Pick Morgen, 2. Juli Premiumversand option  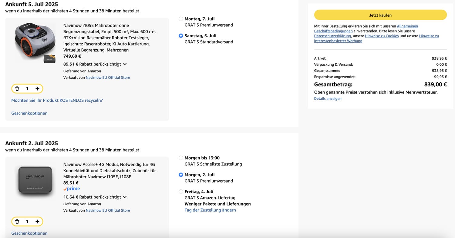[181, 175]
